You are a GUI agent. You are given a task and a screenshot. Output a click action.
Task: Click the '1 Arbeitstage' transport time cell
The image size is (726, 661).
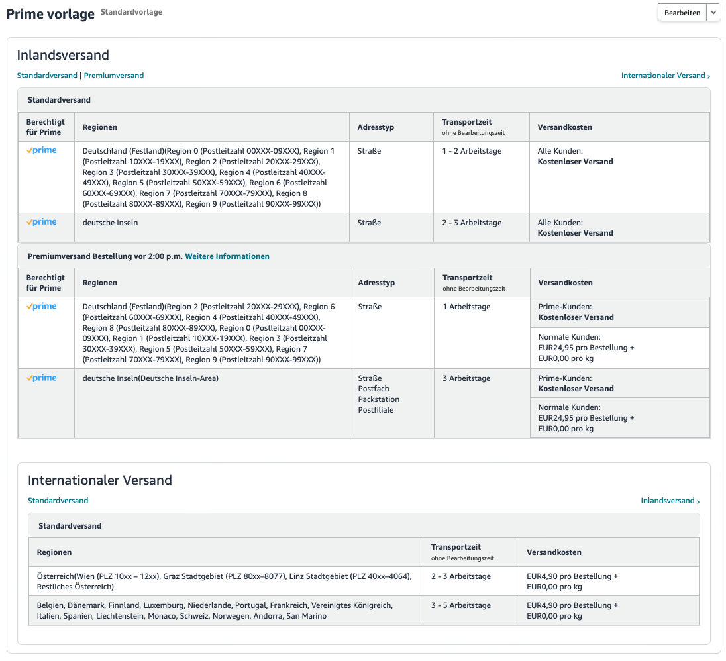pos(482,332)
